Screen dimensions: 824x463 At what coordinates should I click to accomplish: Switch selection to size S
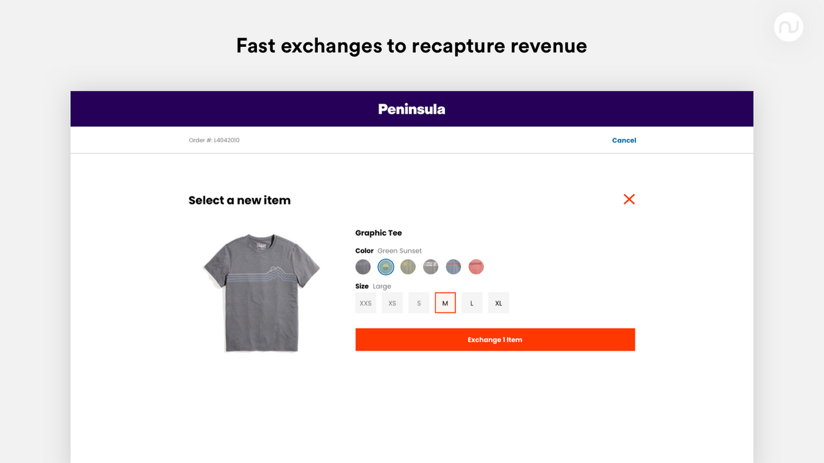pos(418,302)
